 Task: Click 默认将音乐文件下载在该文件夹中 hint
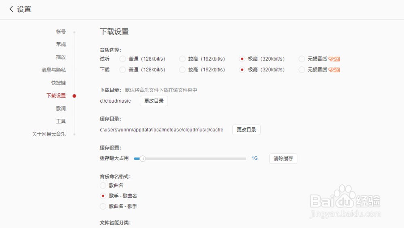coord(161,90)
